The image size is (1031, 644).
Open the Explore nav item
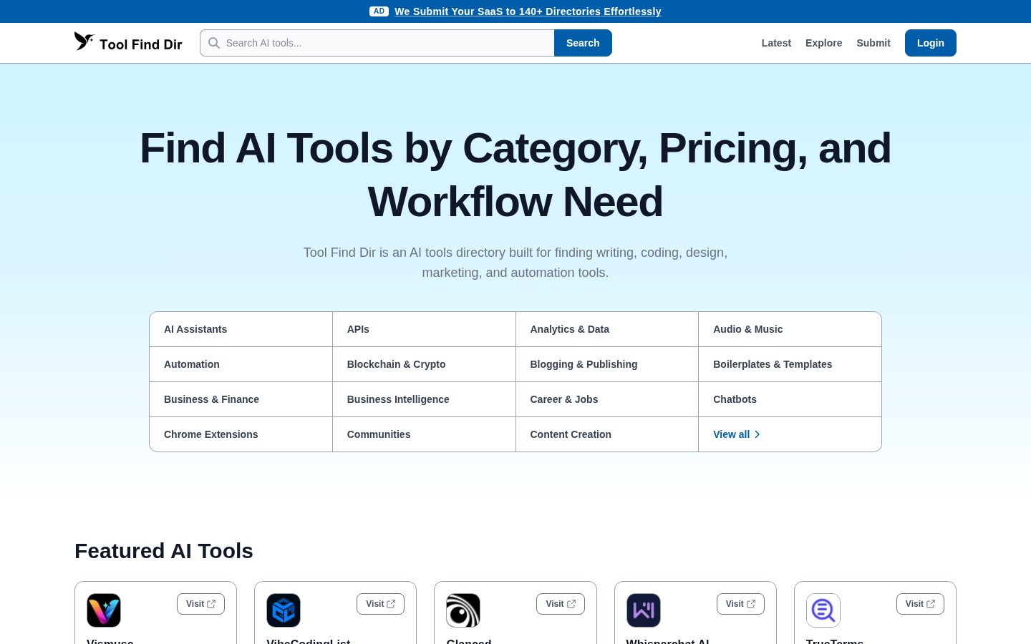tap(823, 43)
